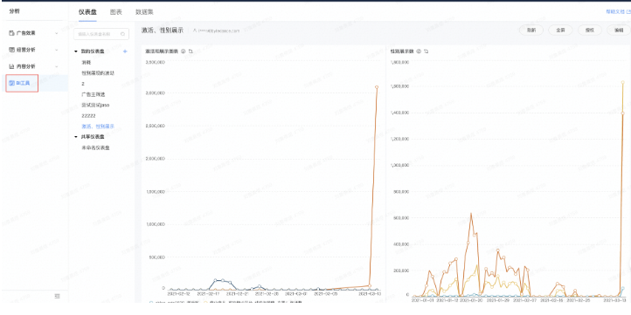
Task: Open the second dashboard under 我的仪表盘
Action: click(98, 72)
